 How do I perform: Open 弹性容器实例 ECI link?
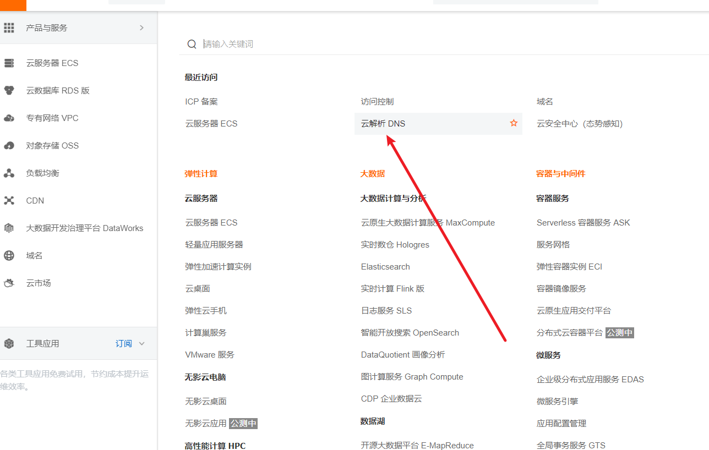pos(569,267)
